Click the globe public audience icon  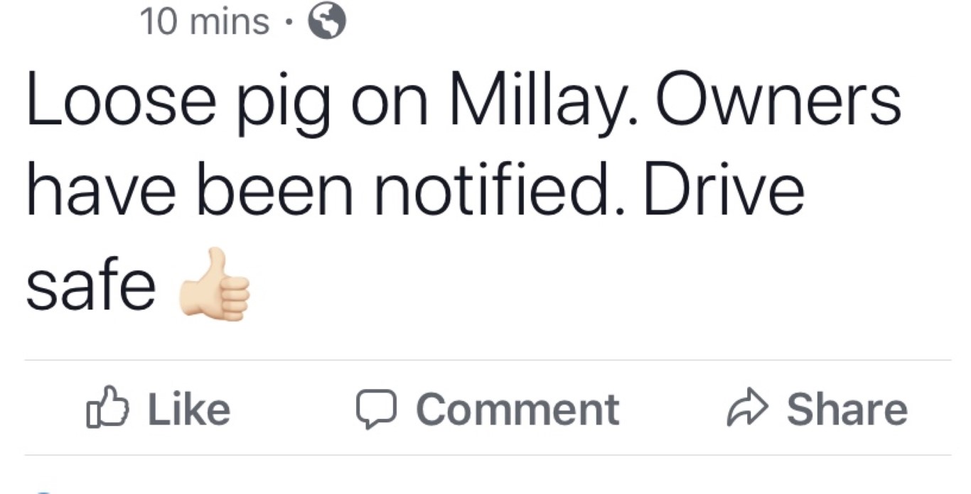326,23
